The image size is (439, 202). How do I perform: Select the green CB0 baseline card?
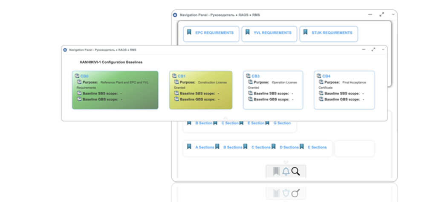[x=115, y=90]
